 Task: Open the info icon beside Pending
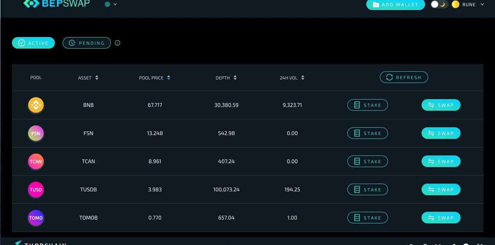(117, 43)
